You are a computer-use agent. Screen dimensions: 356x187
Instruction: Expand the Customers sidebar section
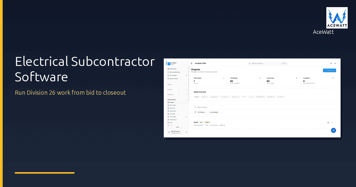click(x=177, y=94)
